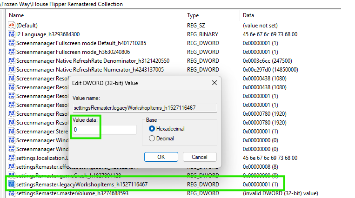This screenshot has height=198, width=355.
Task: Click into the Value data field
Action: tap(105, 130)
